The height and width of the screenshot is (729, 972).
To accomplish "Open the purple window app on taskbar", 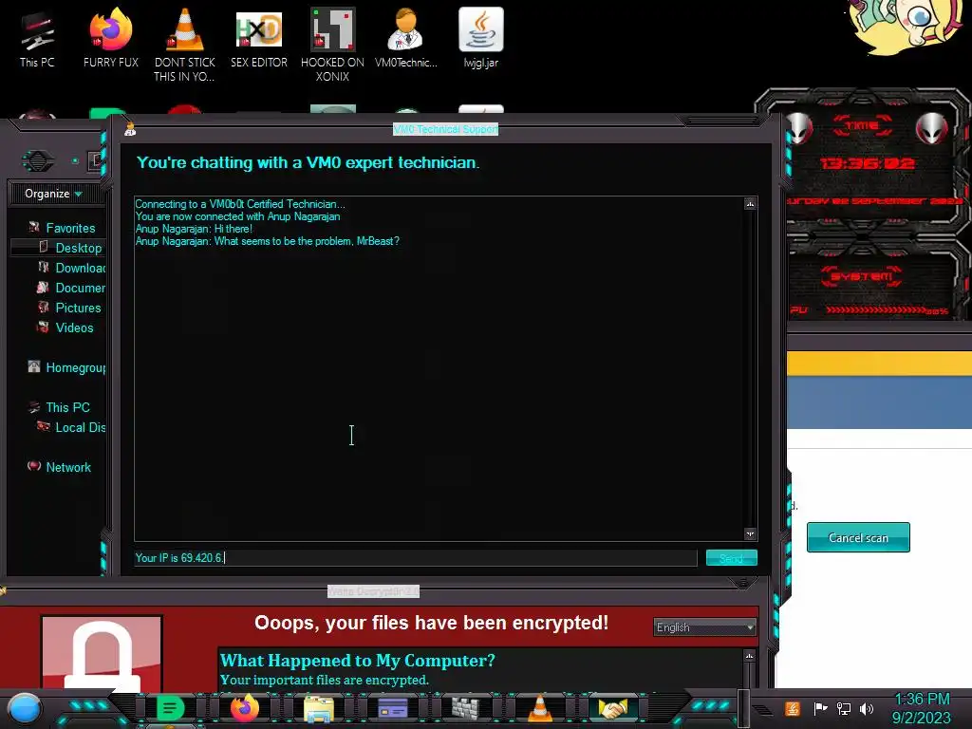I will coord(392,708).
